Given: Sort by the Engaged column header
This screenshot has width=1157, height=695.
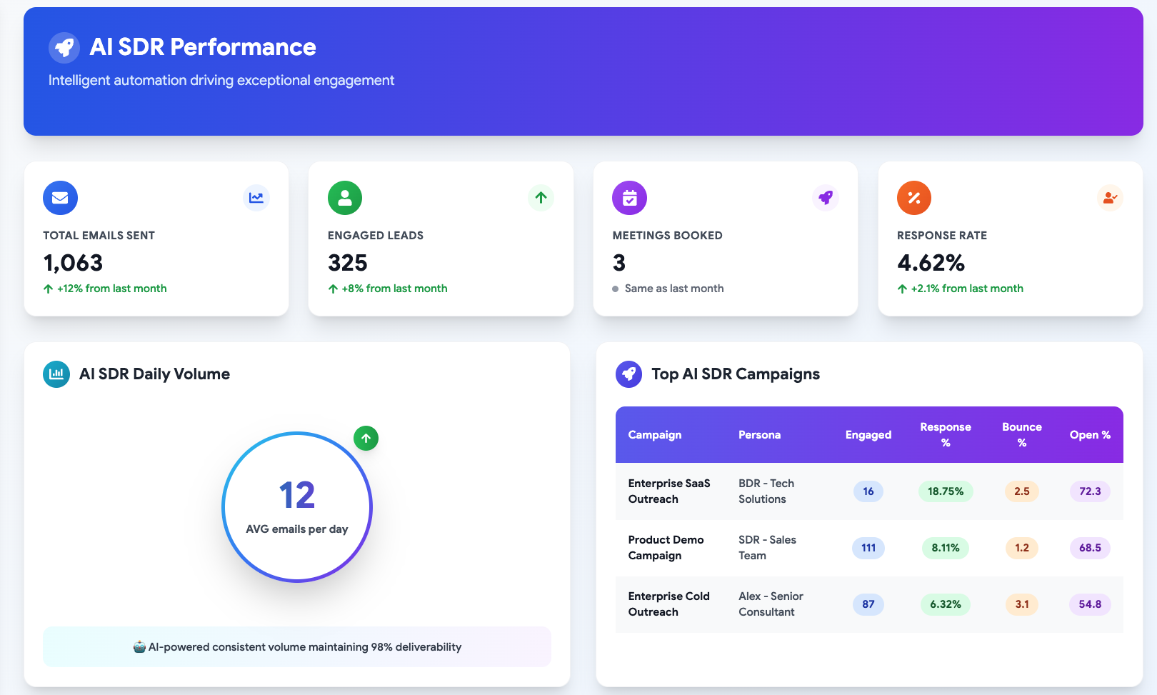Looking at the screenshot, I should (x=868, y=435).
